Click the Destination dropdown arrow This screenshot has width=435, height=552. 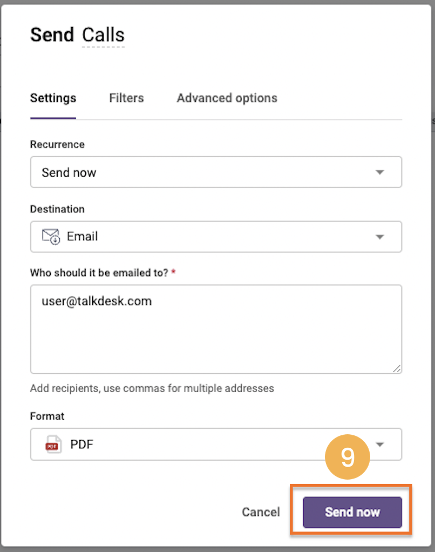tap(380, 237)
